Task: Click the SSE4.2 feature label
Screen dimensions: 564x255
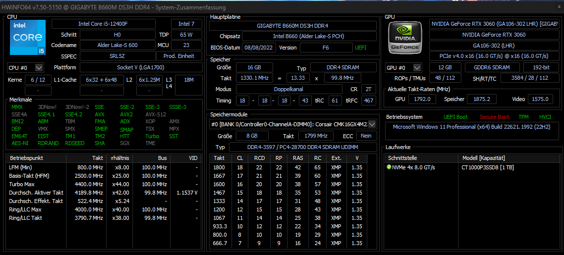Action: coord(74,114)
